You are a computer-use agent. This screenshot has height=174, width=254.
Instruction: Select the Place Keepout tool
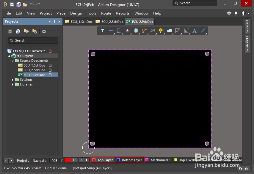tap(178, 31)
